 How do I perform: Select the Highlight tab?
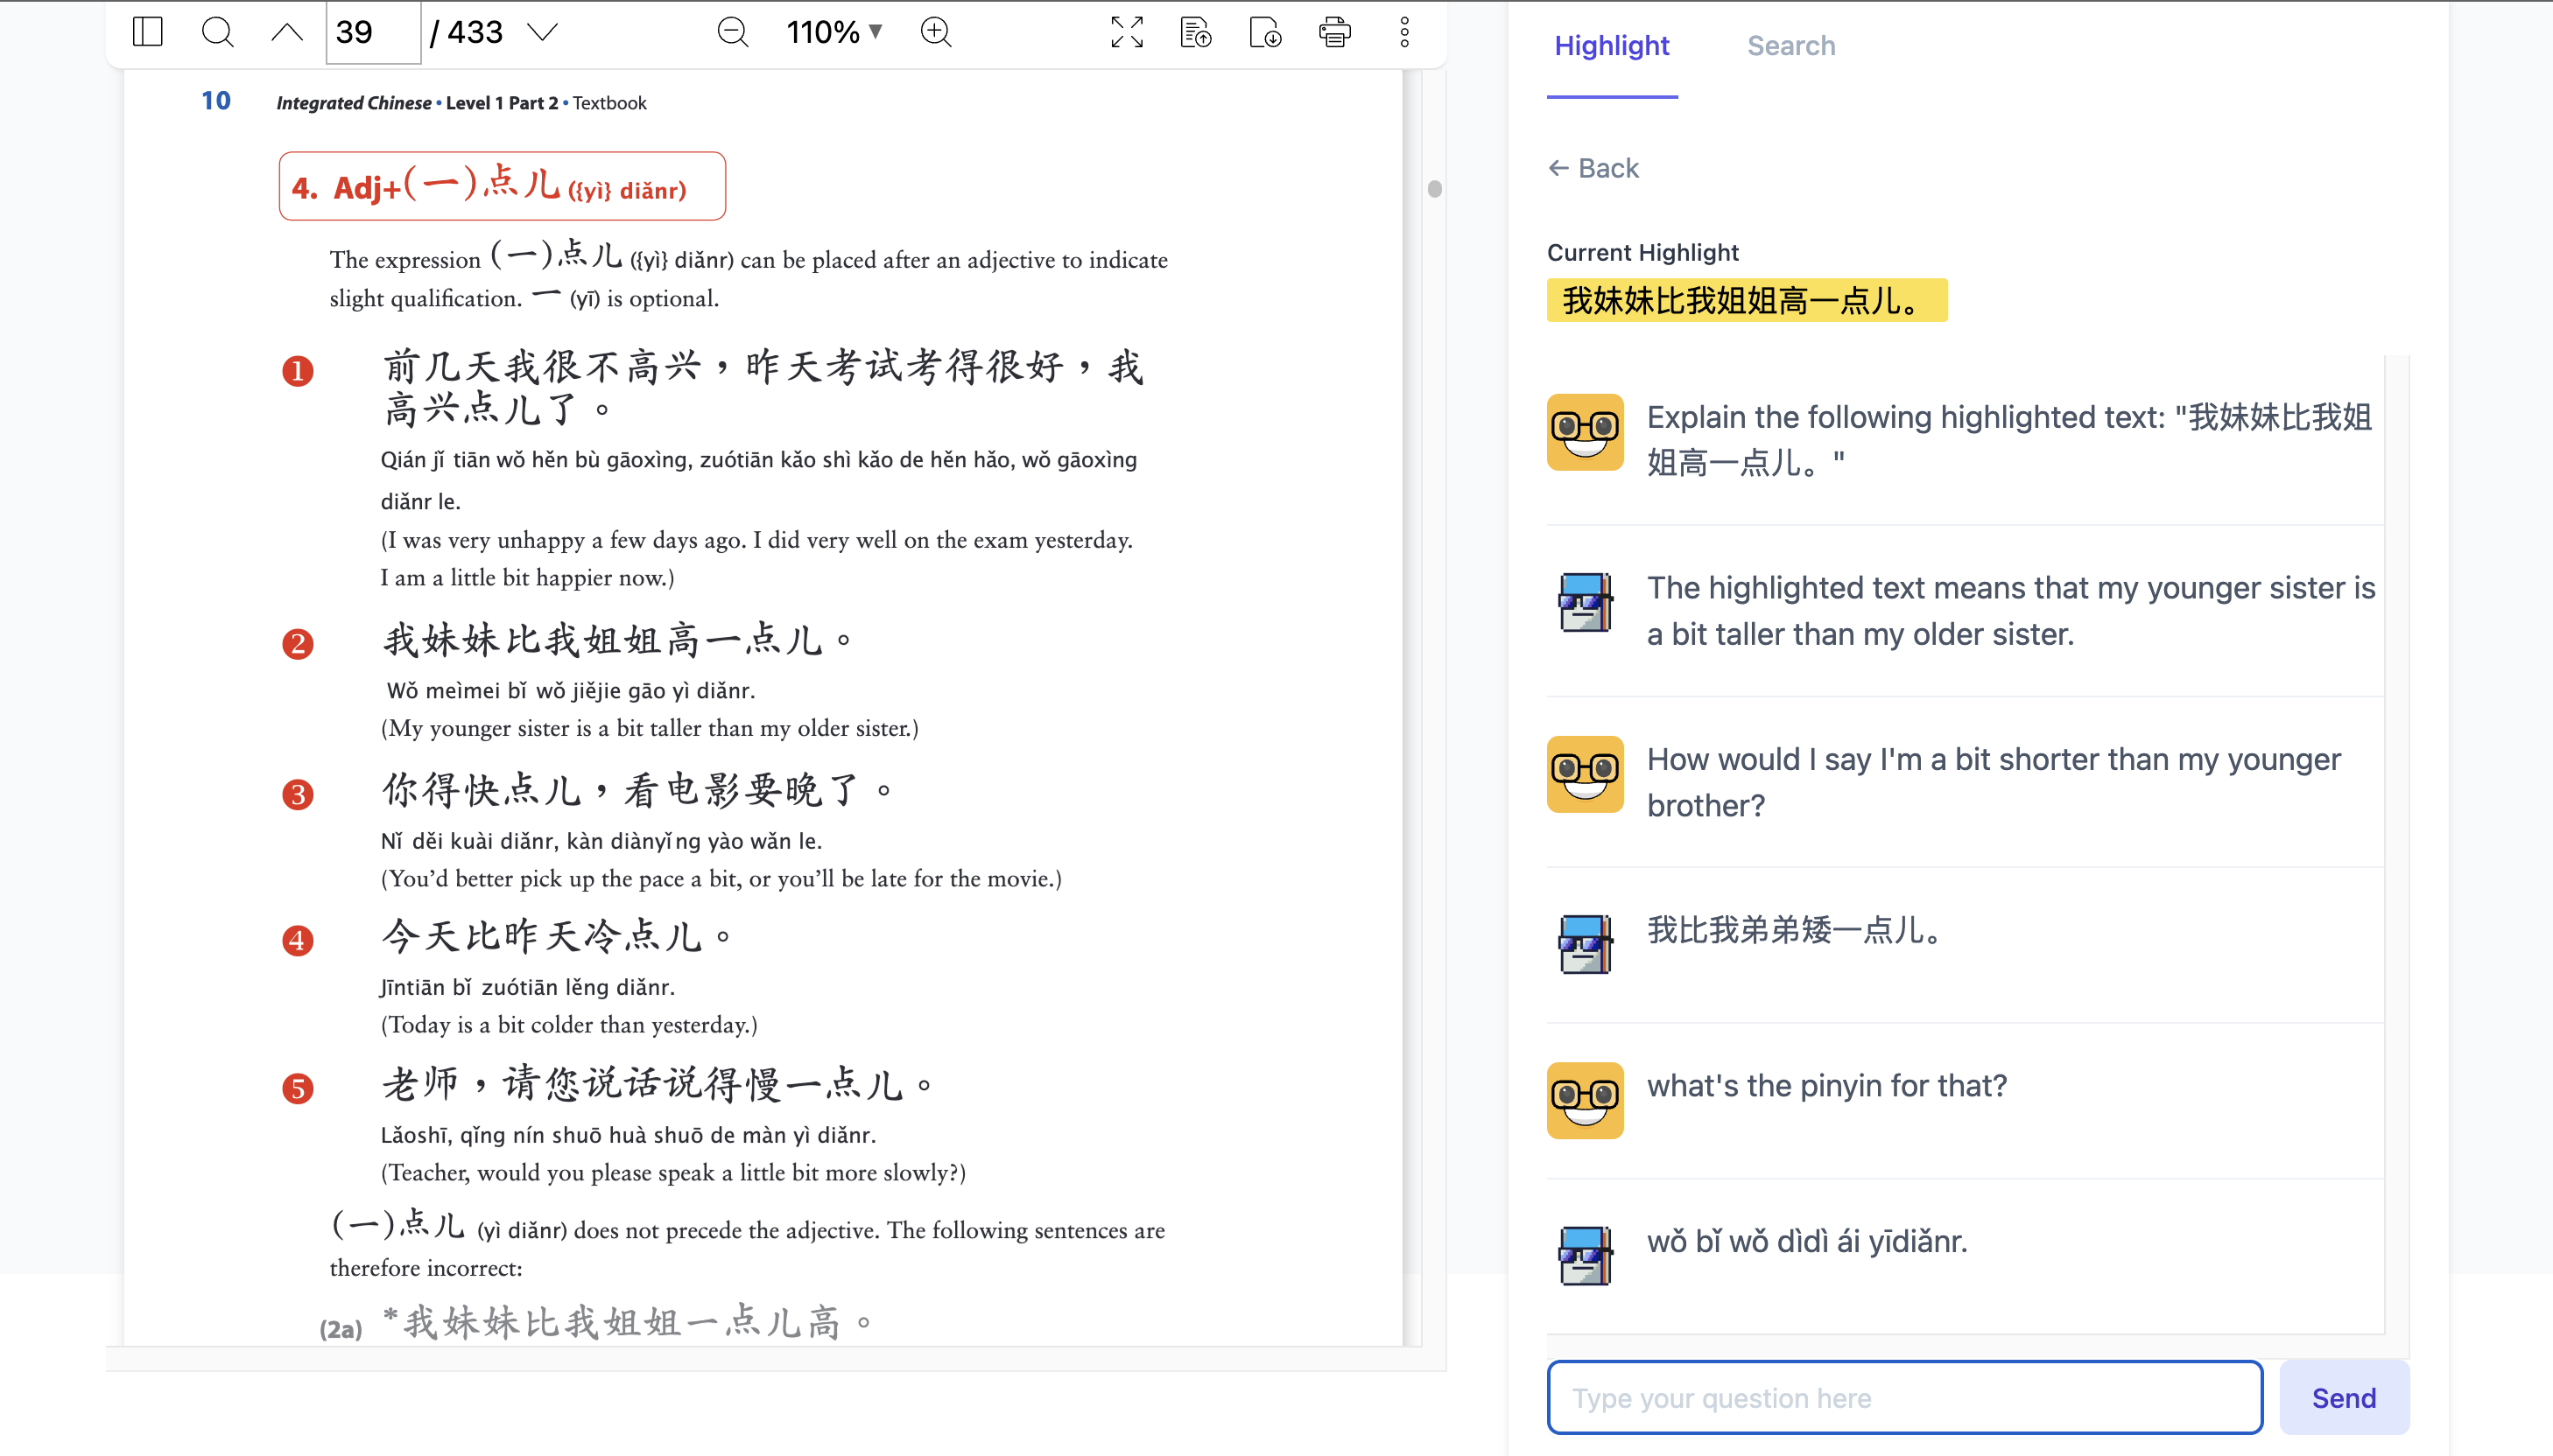(1612, 46)
